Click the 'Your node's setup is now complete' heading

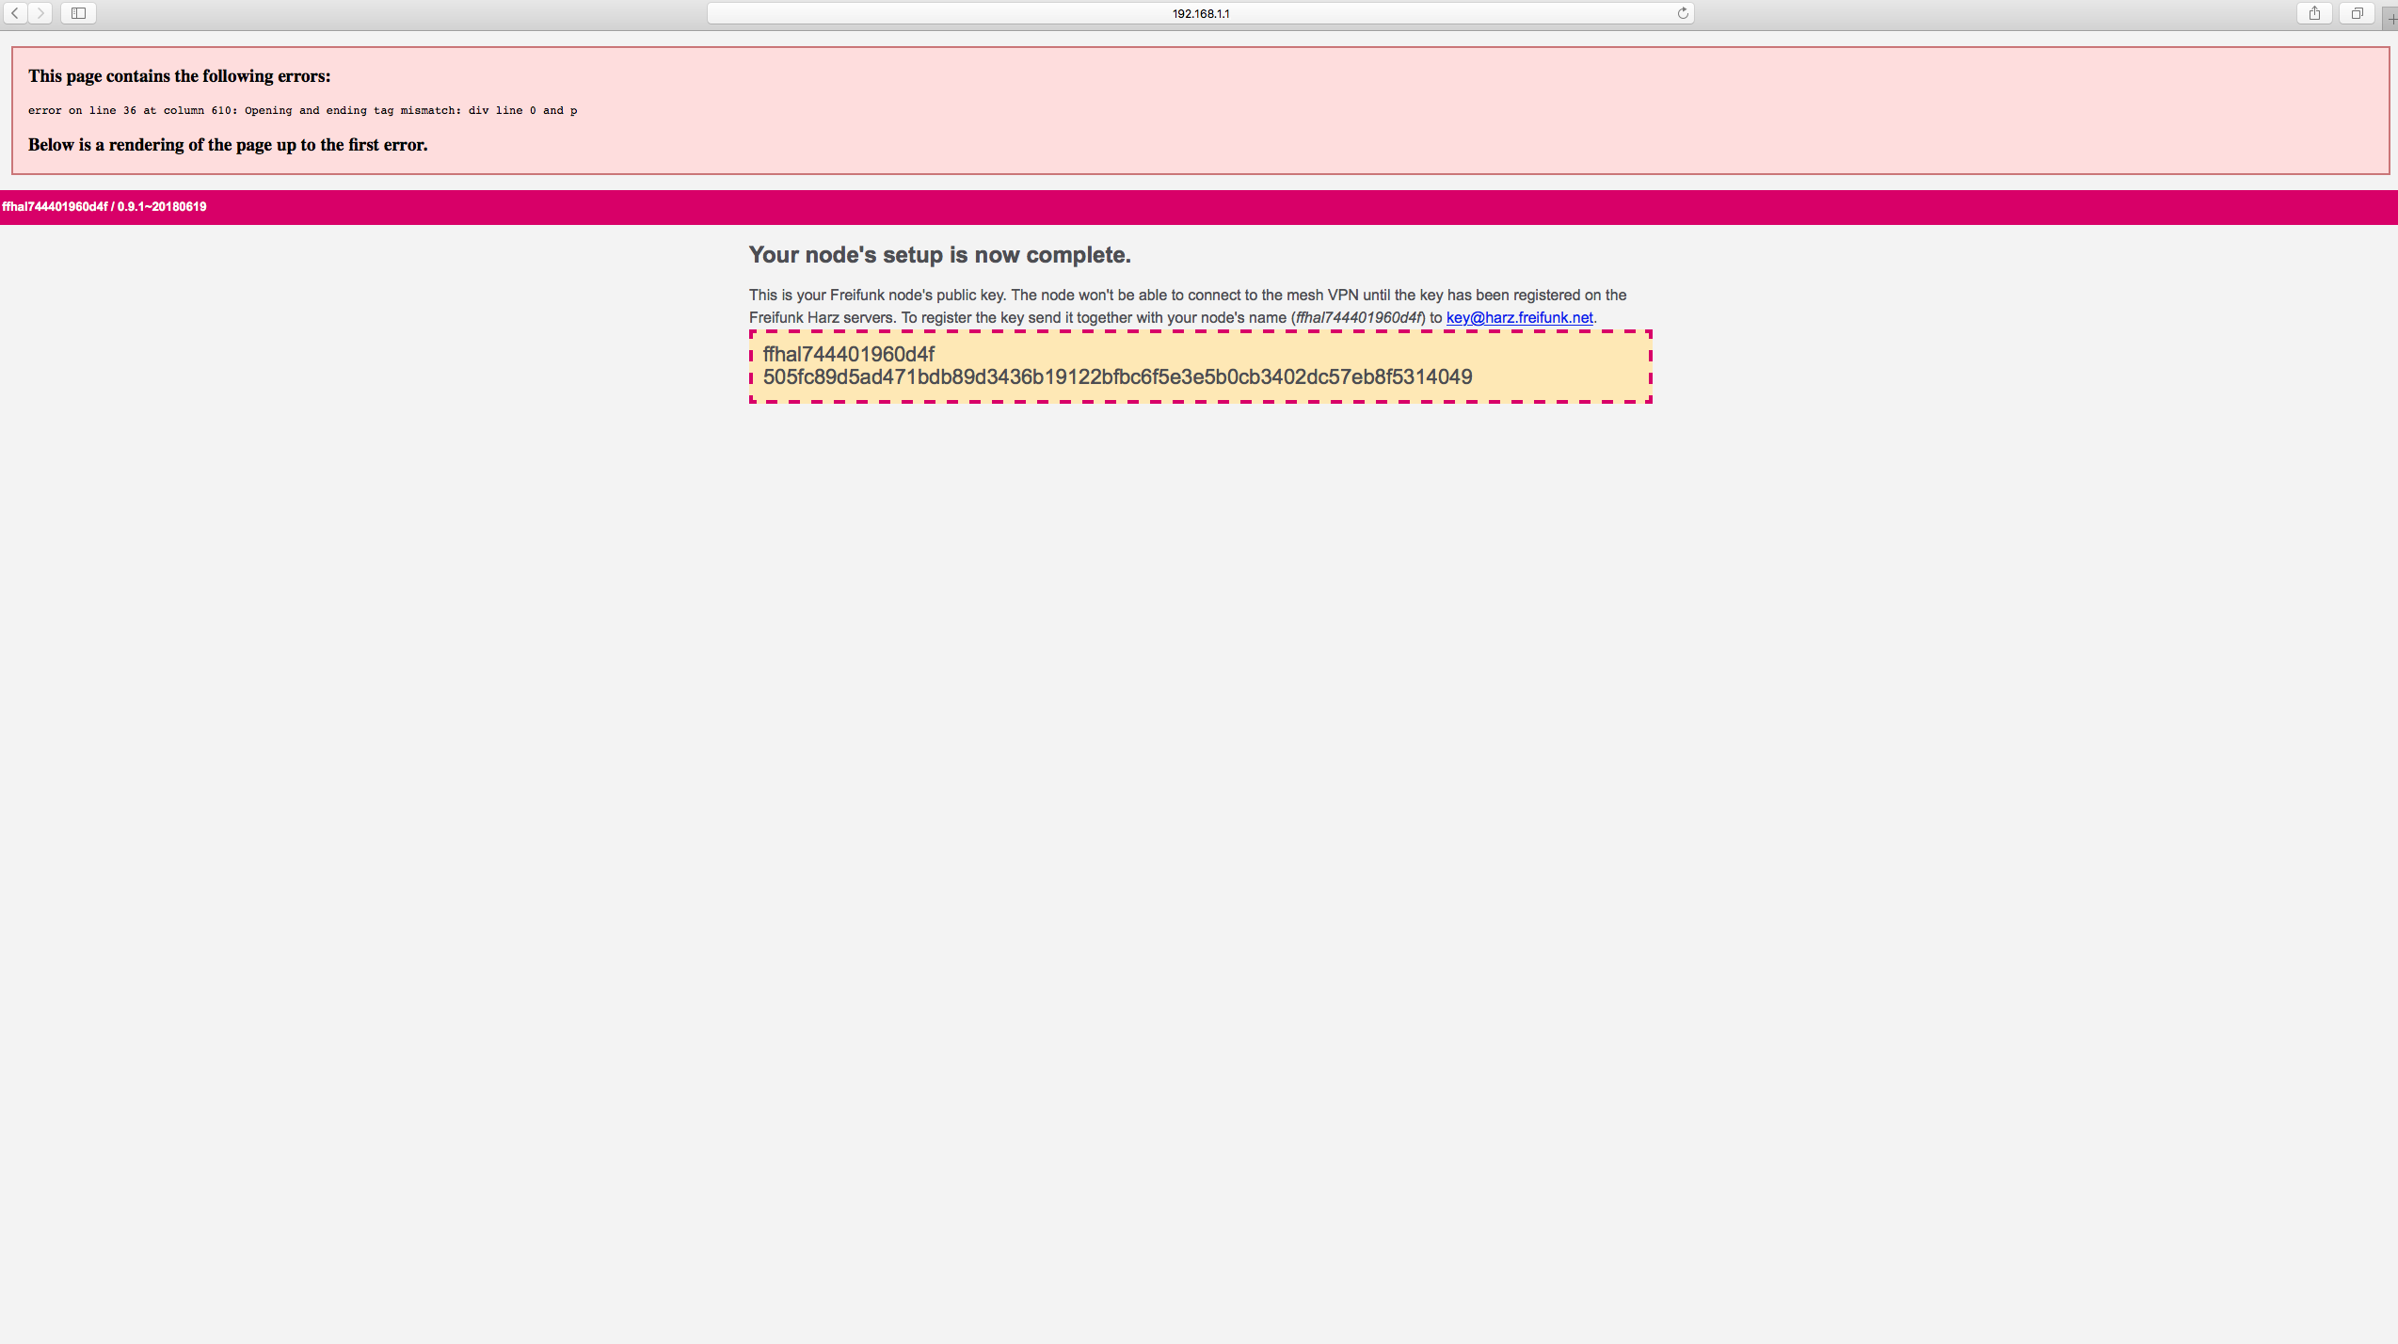click(939, 255)
